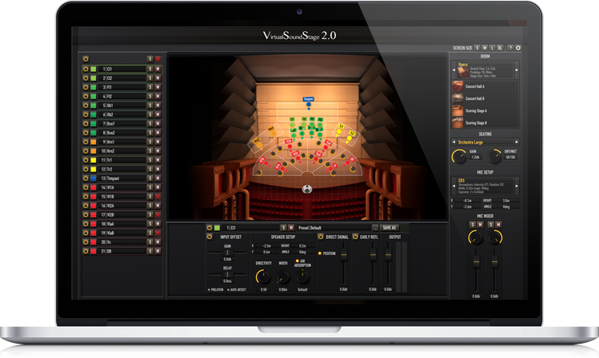Viewport: 599px width, 358px height.
Task: Toggle power for track 21 DB
Action: [86, 251]
